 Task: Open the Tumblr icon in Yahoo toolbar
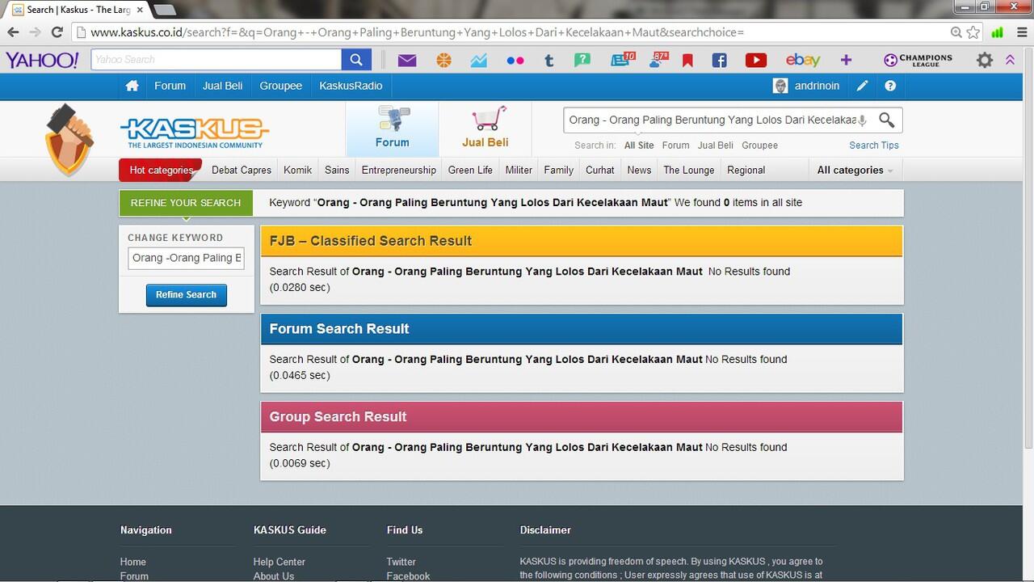[549, 61]
